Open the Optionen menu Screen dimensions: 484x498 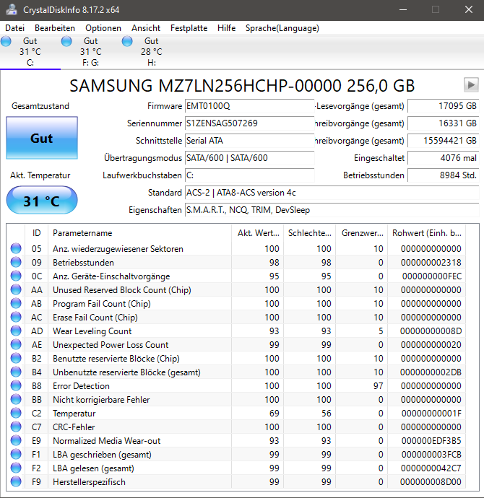pos(103,28)
